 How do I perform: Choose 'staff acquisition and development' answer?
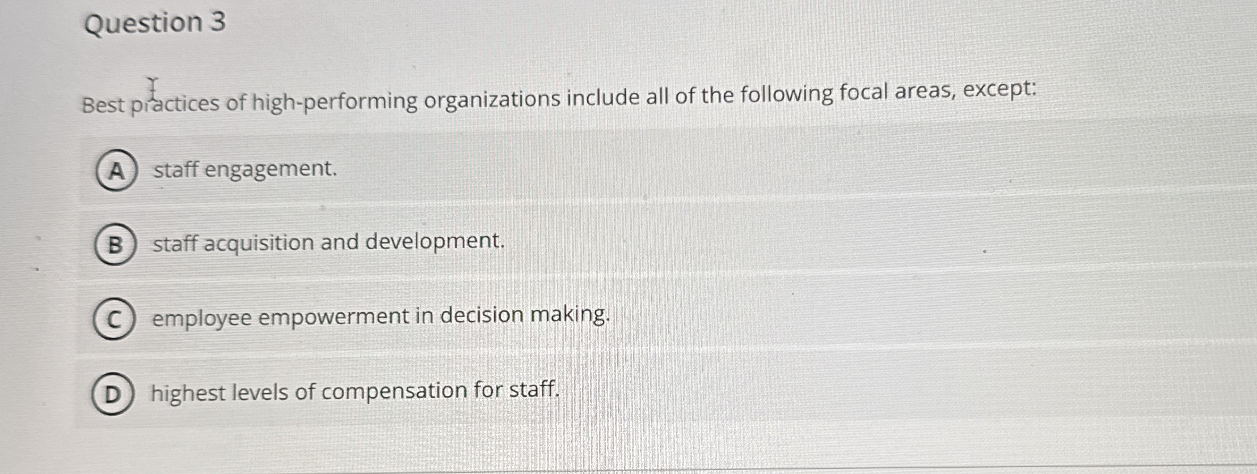click(327, 243)
